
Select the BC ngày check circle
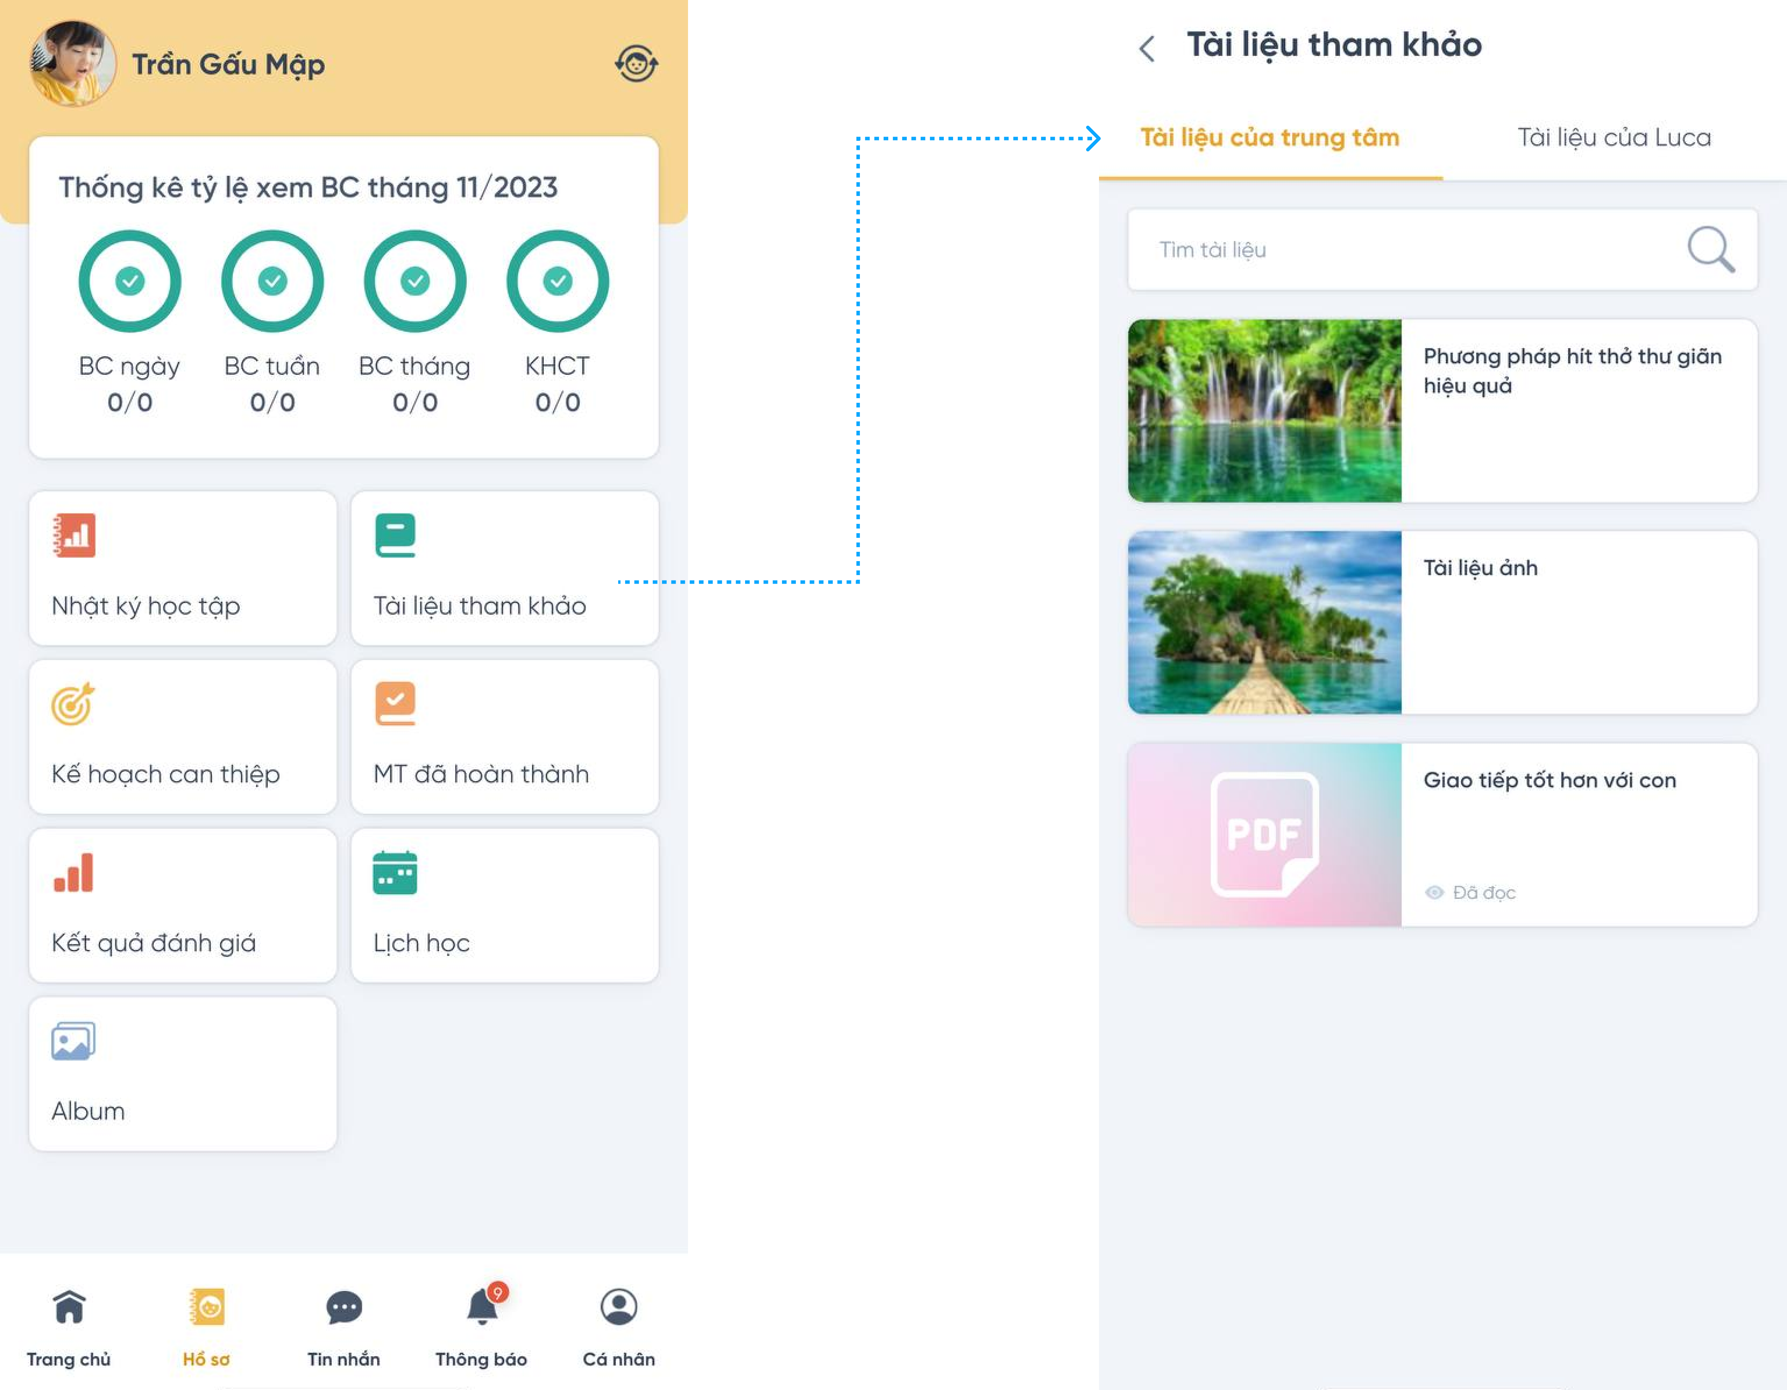129,281
